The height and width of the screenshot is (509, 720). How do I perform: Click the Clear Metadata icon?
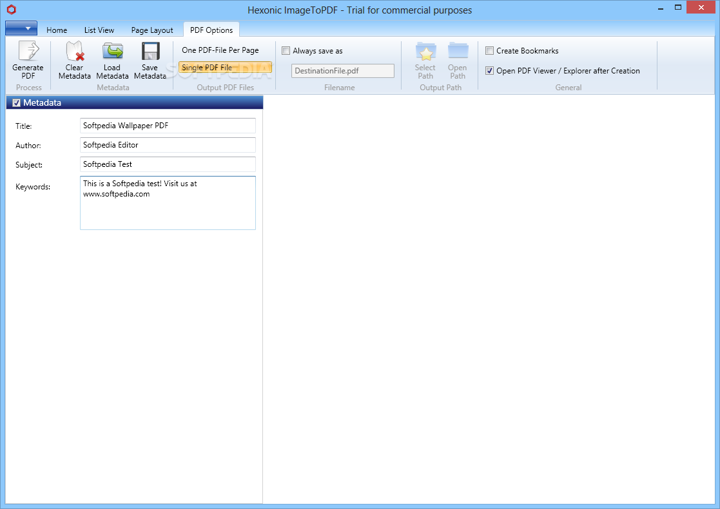74,50
